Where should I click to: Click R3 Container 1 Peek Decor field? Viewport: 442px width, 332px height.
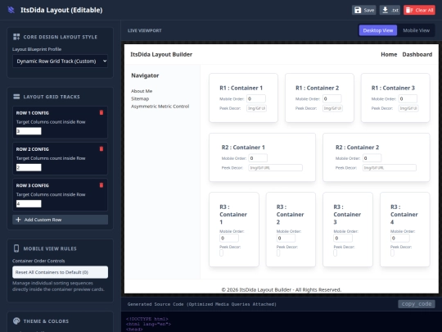221,253
